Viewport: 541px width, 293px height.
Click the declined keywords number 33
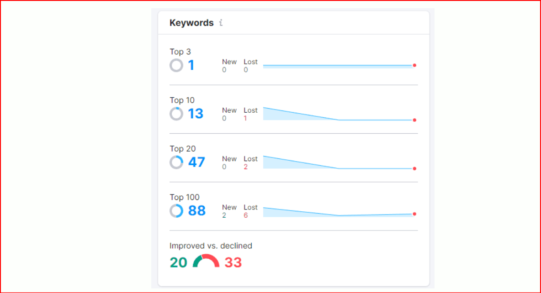(233, 262)
